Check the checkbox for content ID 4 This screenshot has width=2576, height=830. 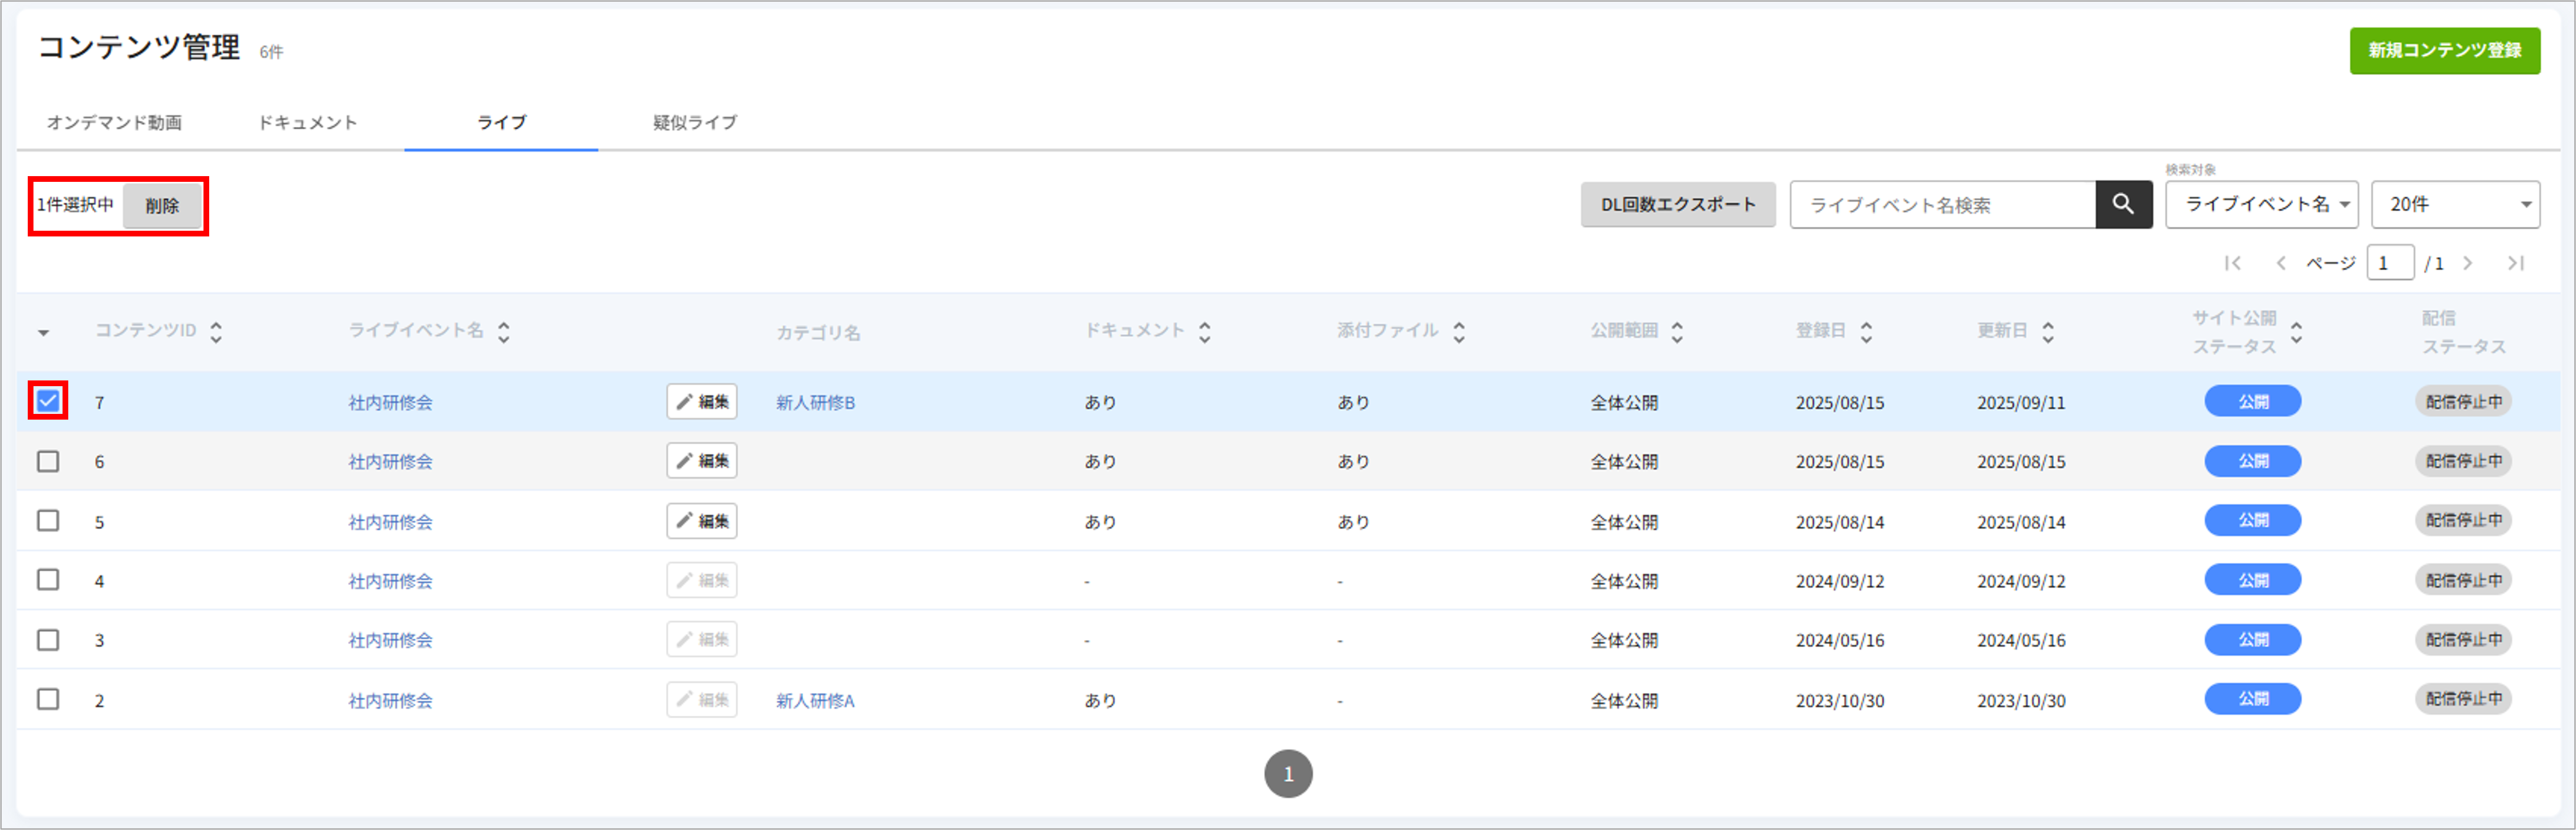48,580
